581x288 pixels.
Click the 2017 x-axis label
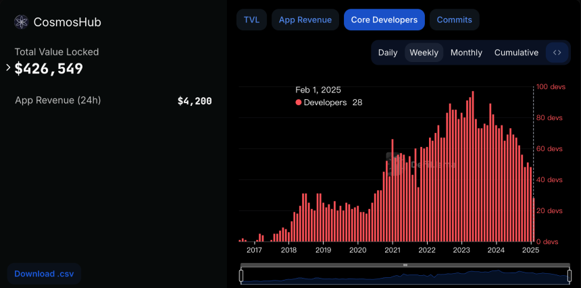pyautogui.click(x=254, y=250)
